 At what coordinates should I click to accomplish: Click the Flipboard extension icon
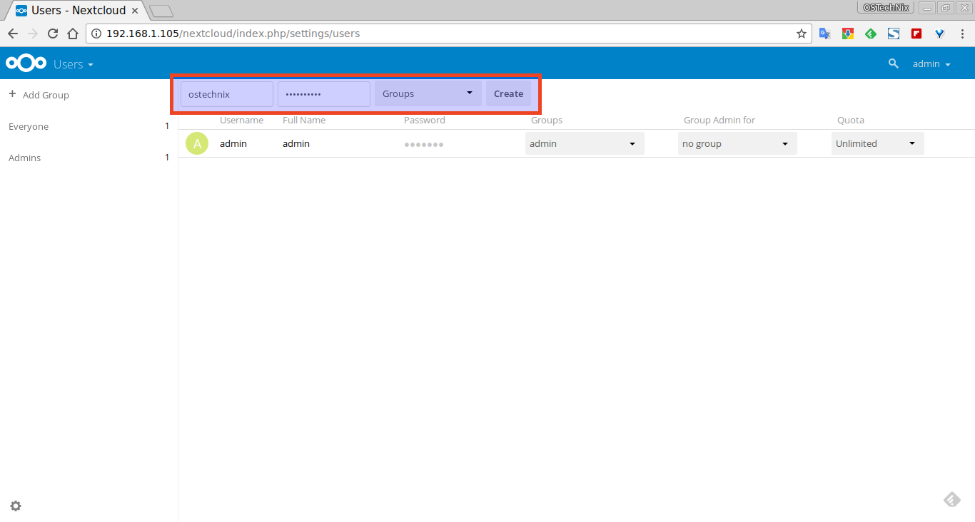(x=916, y=34)
